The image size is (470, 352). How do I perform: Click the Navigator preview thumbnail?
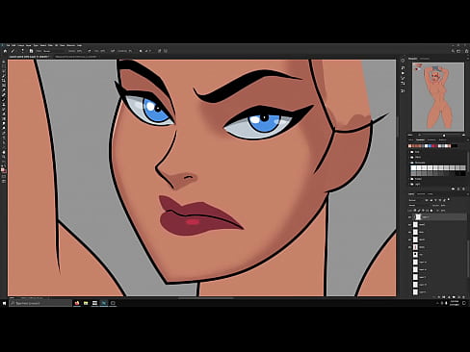[x=438, y=97]
